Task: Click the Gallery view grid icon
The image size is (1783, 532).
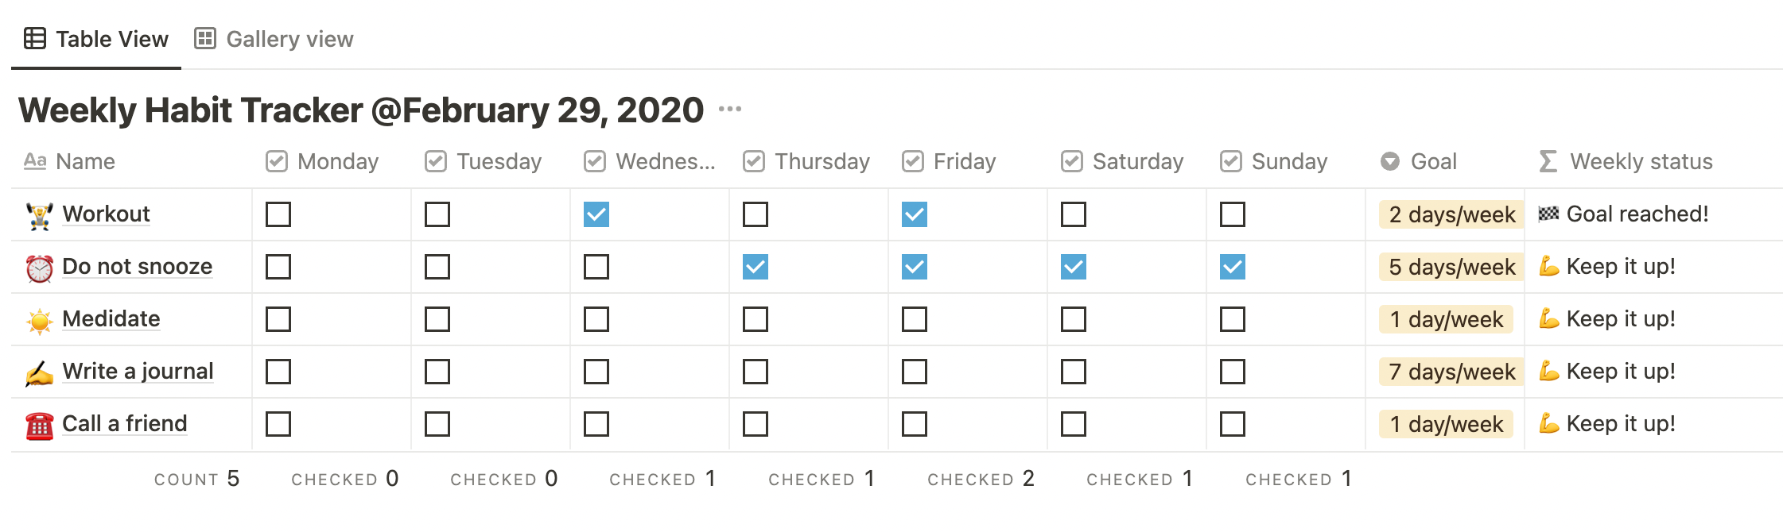Action: (x=205, y=38)
